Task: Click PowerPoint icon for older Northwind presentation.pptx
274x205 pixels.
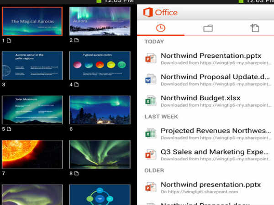Action: tap(151, 187)
